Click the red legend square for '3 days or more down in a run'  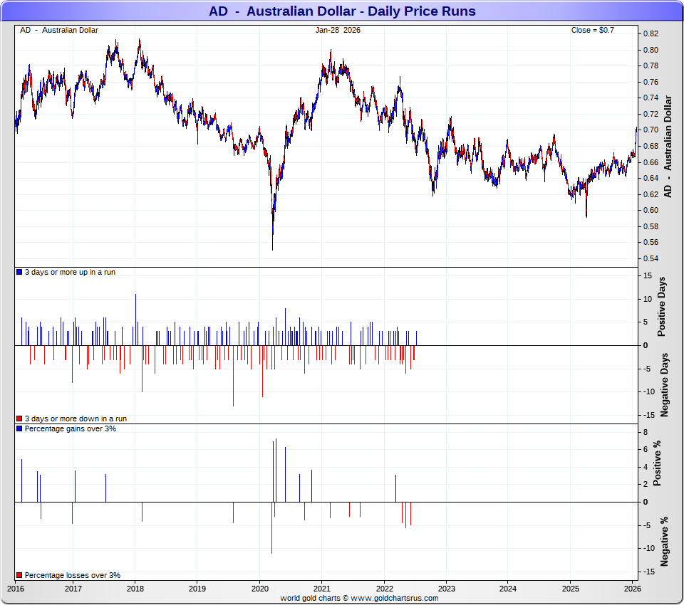pyautogui.click(x=19, y=419)
